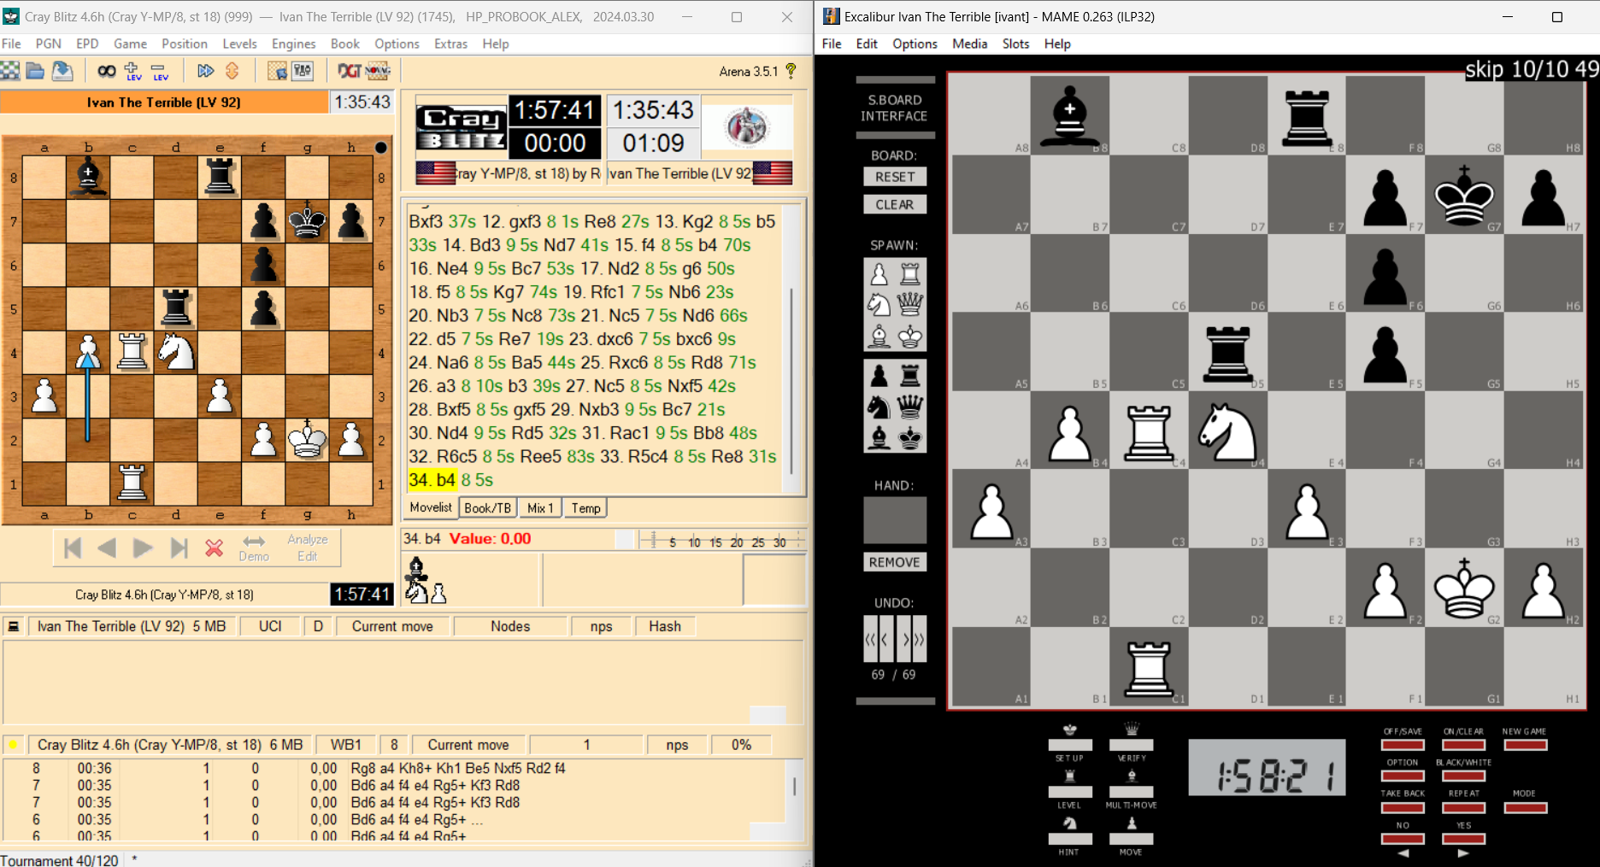Click the infinity analysis icon in Arena

(106, 71)
